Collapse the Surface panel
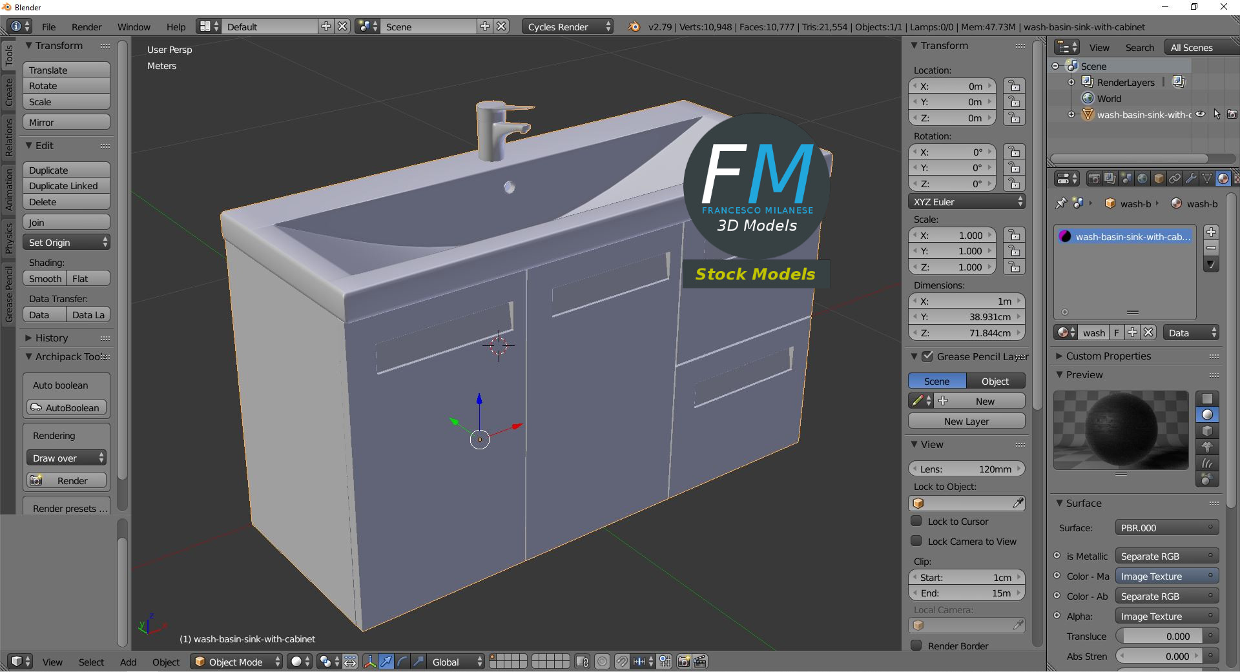 tap(1059, 503)
